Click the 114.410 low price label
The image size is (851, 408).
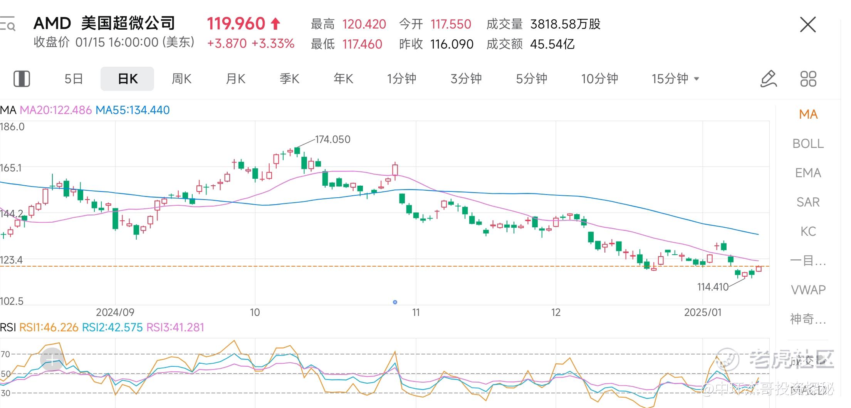coord(713,287)
